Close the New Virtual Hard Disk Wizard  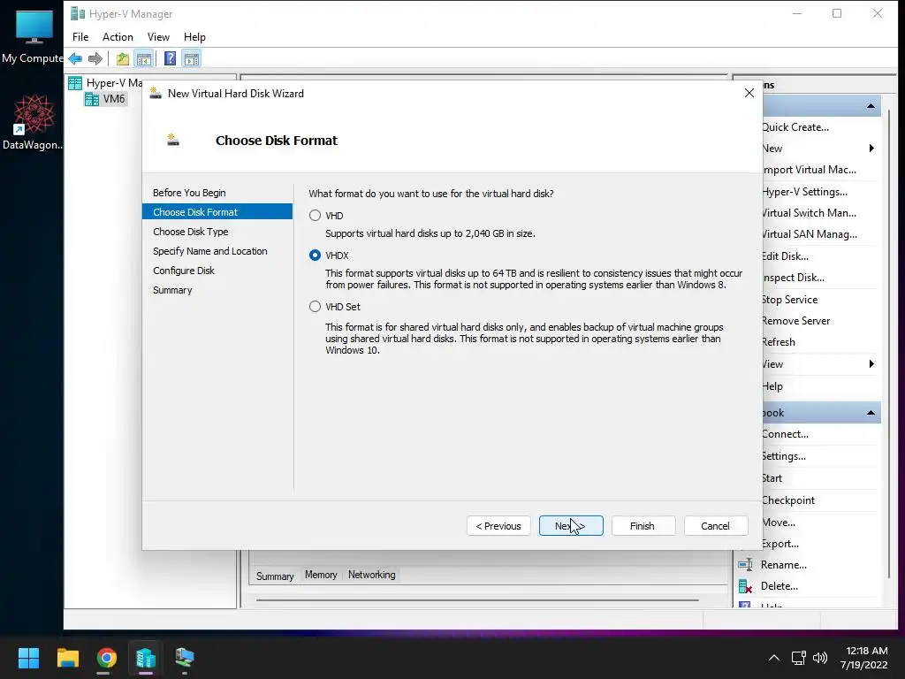[x=749, y=93]
